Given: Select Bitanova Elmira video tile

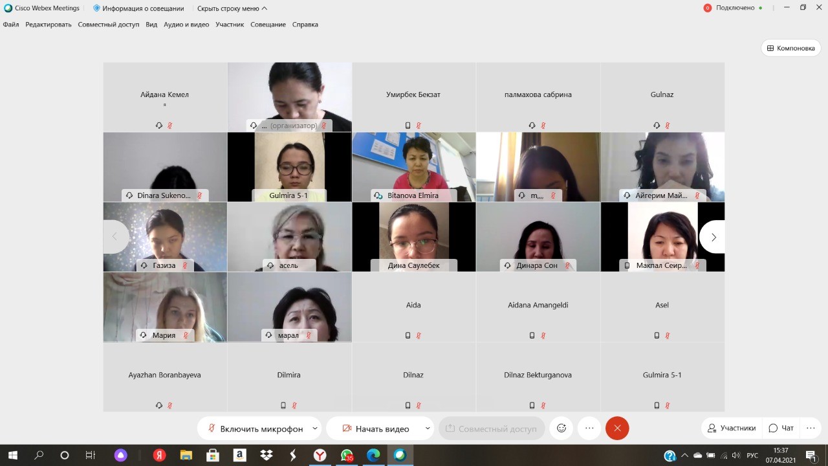Looking at the screenshot, I should [414, 167].
